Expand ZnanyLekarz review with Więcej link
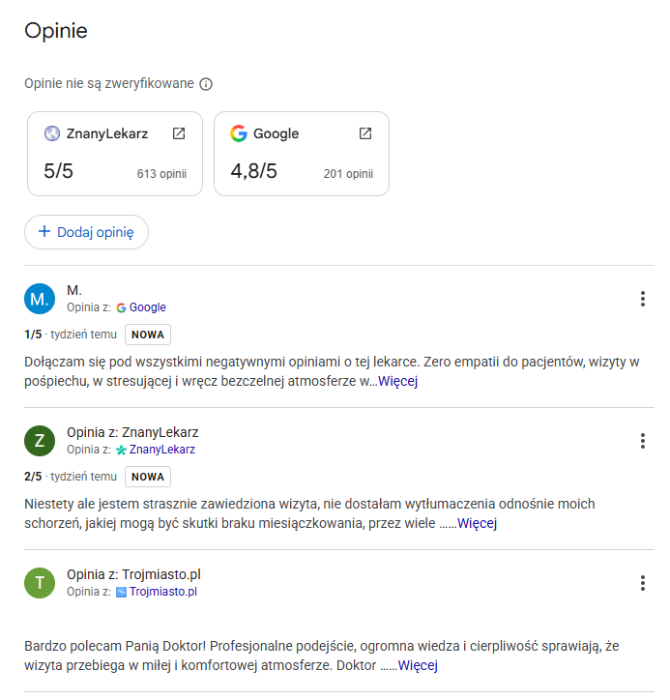This screenshot has height=700, width=670. pyautogui.click(x=477, y=523)
